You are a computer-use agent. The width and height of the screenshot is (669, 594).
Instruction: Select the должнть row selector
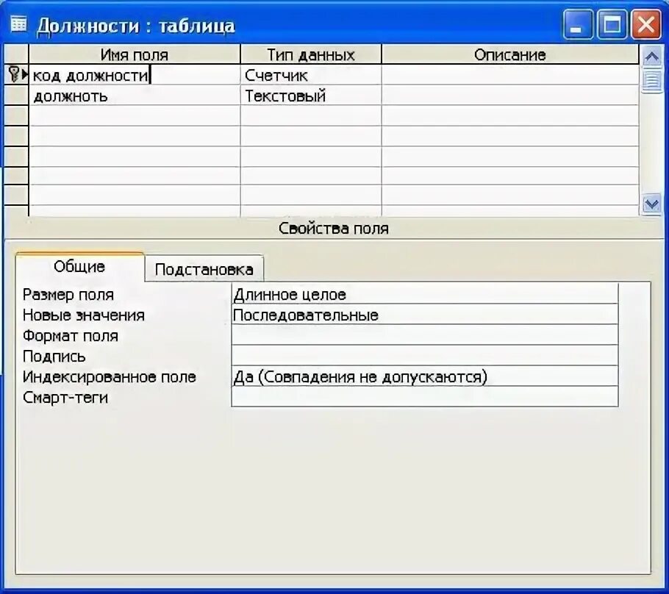(16, 95)
